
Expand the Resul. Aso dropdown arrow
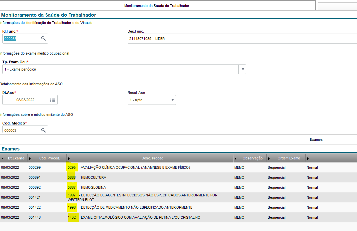click(x=172, y=100)
